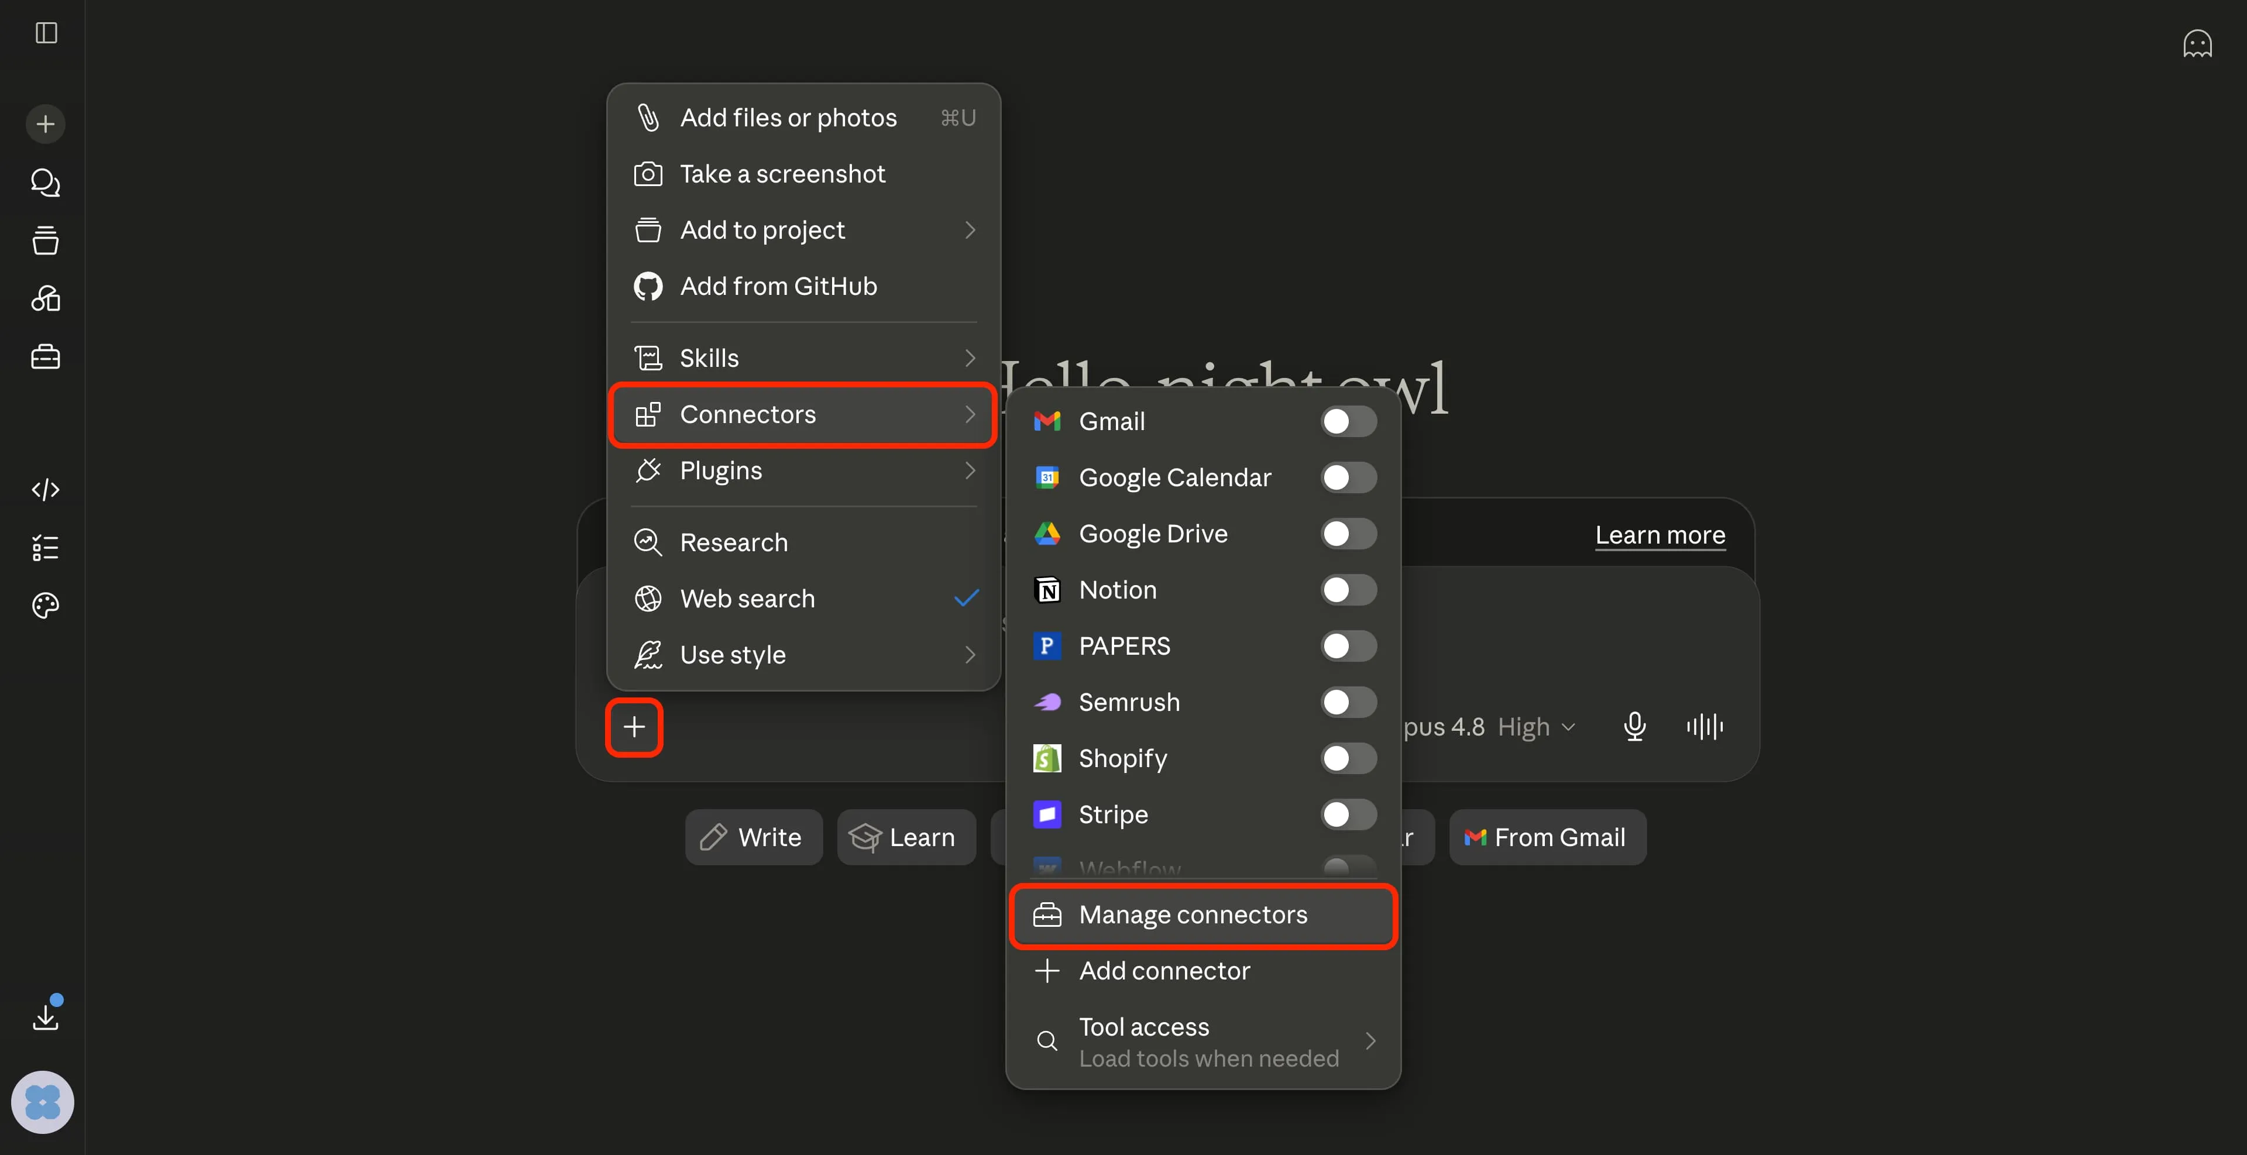
Task: Enable the Shopify connector toggle
Action: click(x=1349, y=758)
